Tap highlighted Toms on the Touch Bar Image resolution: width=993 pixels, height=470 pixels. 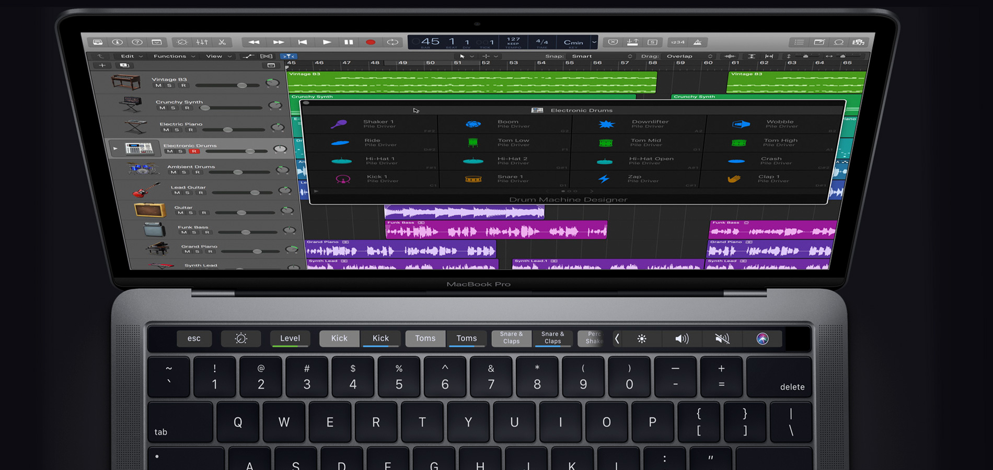pos(425,338)
